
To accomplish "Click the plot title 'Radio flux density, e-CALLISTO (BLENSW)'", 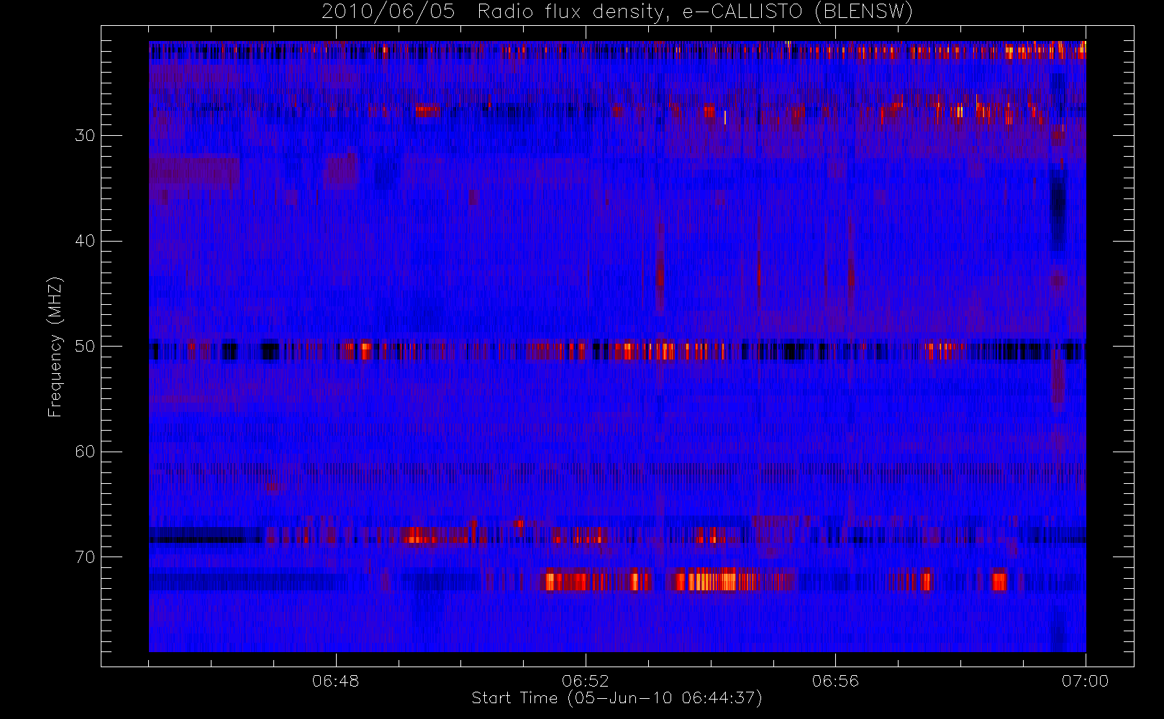I will tap(695, 12).
